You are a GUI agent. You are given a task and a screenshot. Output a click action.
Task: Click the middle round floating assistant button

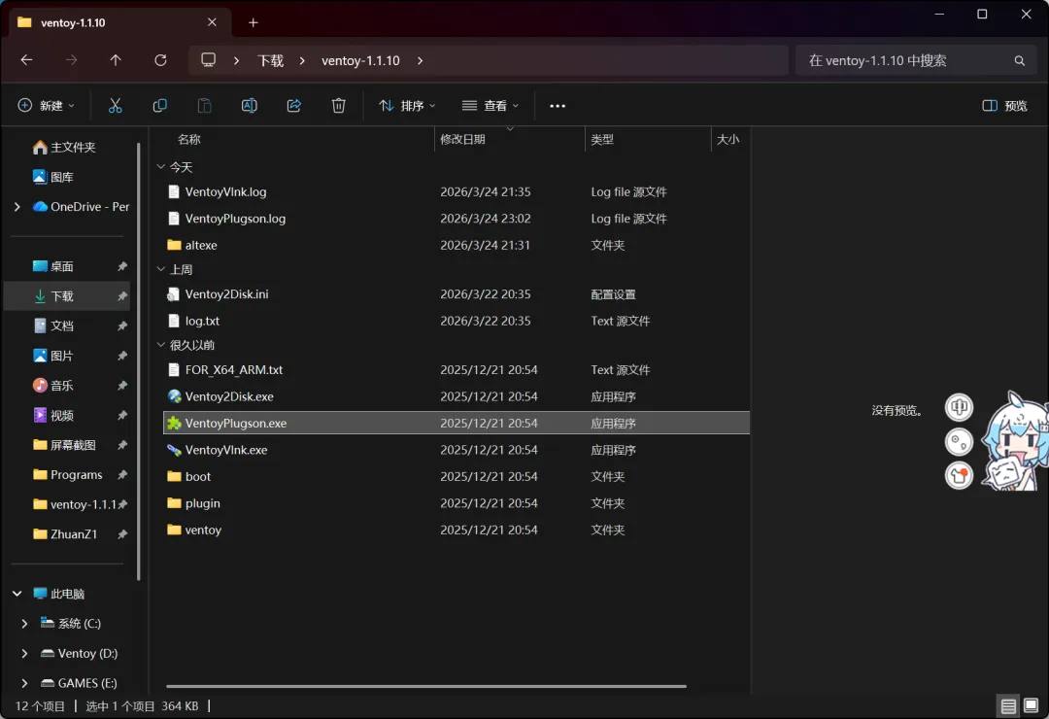tap(959, 442)
